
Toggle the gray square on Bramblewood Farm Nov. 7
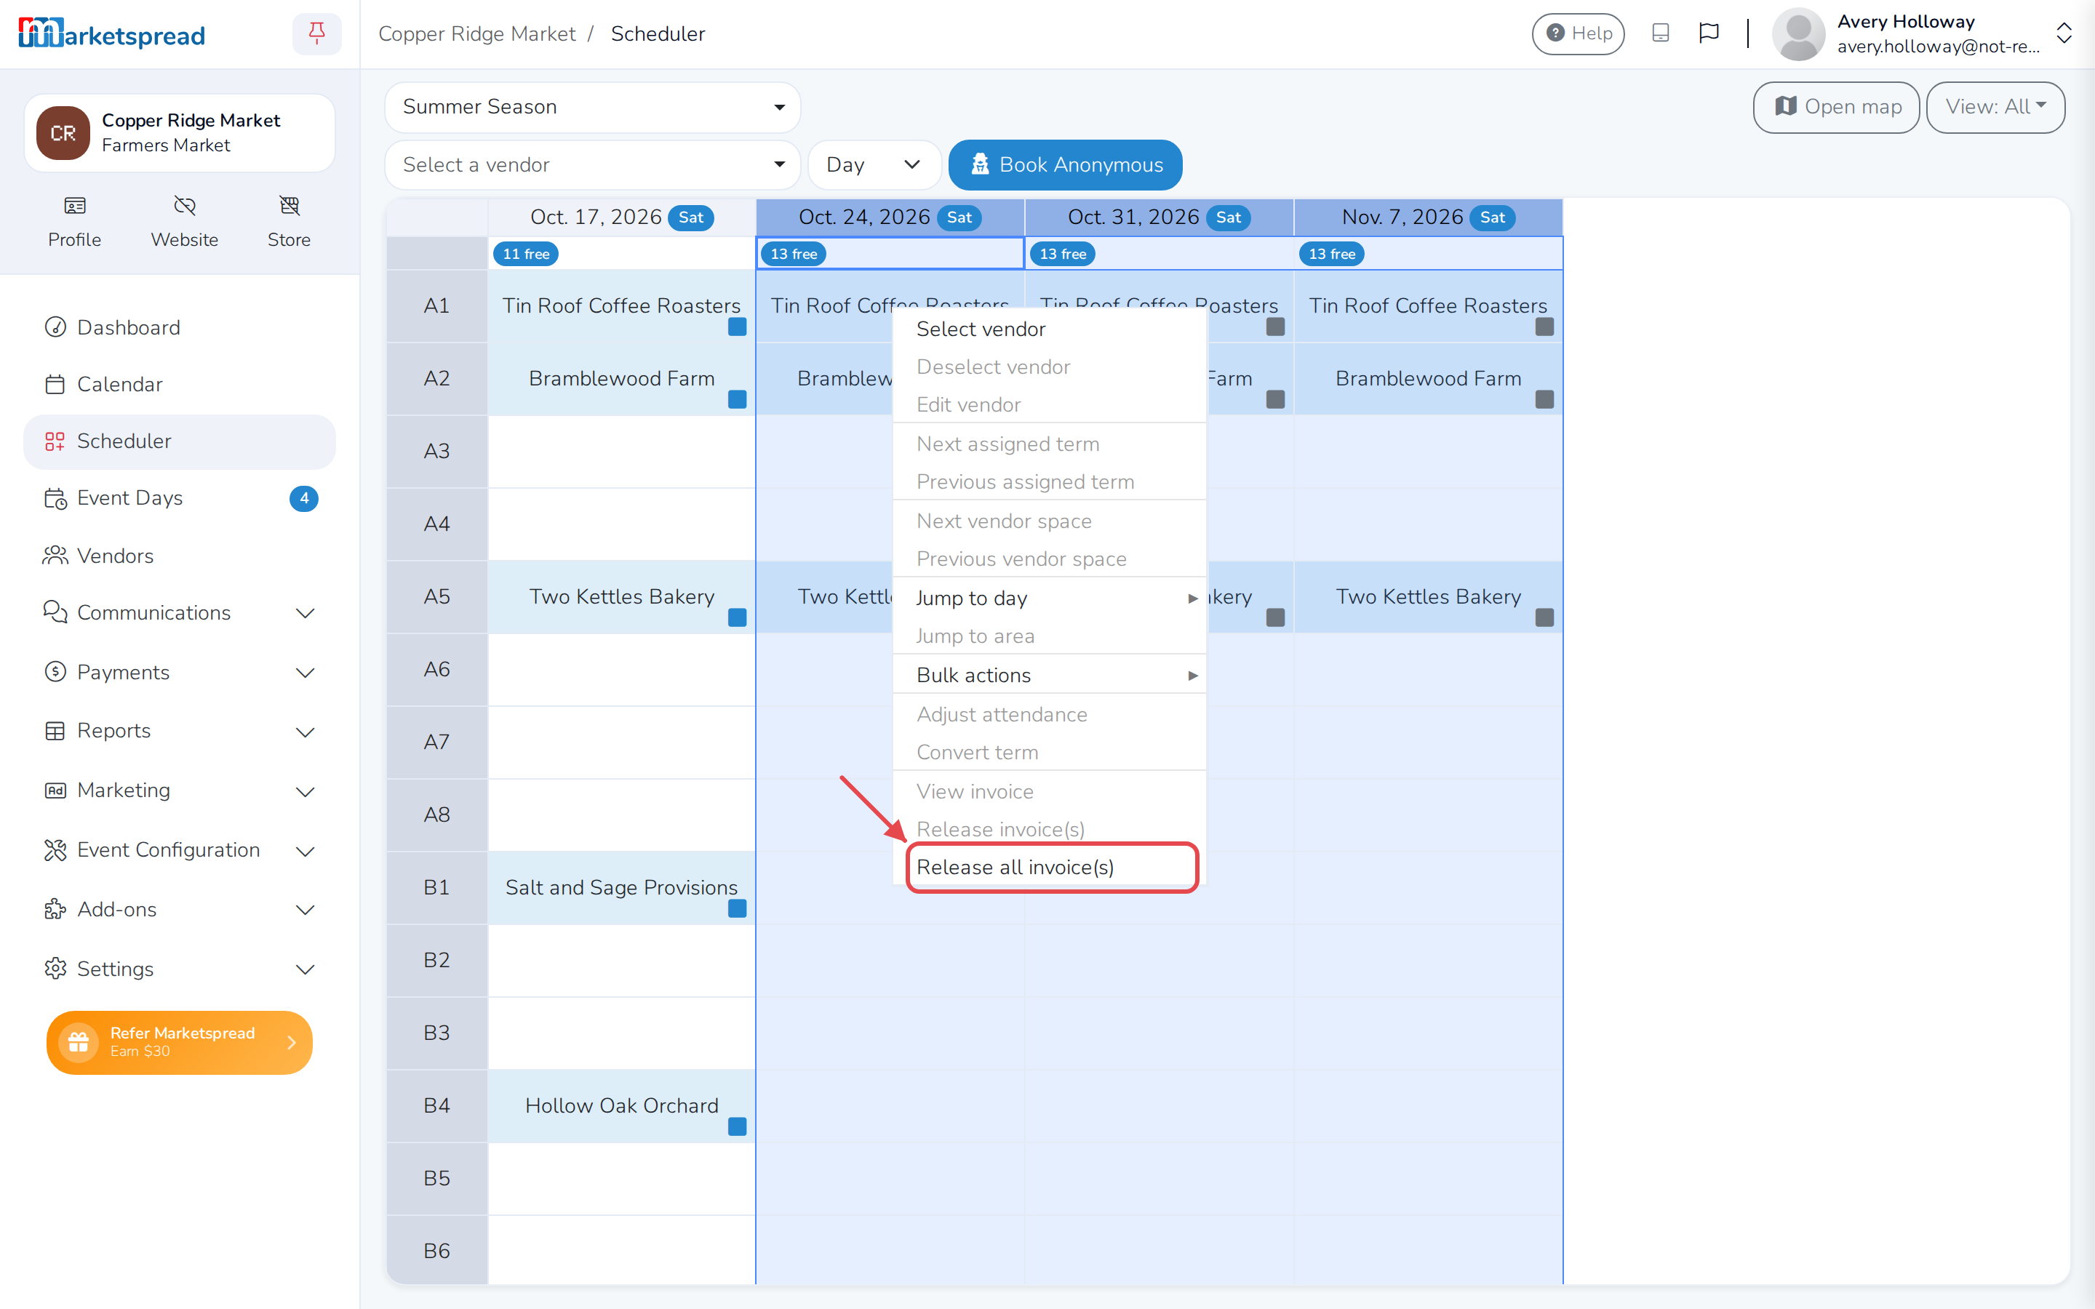click(1544, 400)
